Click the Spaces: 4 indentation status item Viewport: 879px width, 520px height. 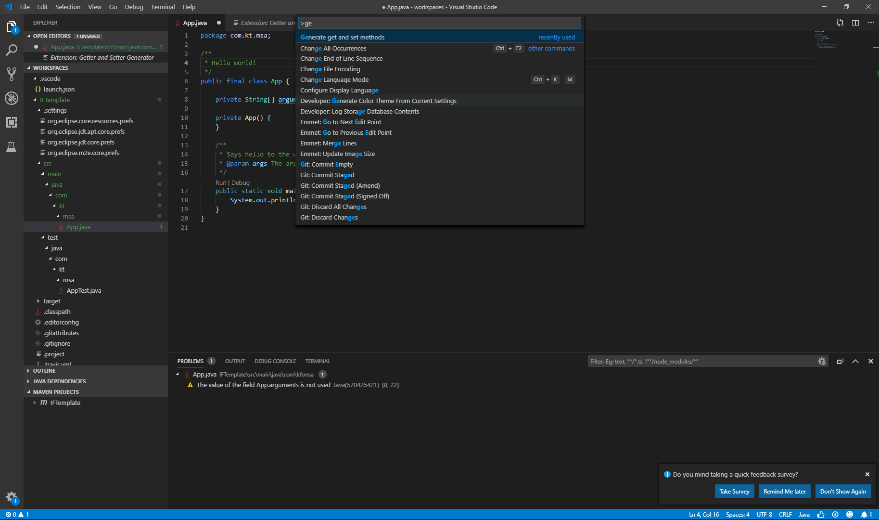coord(738,514)
